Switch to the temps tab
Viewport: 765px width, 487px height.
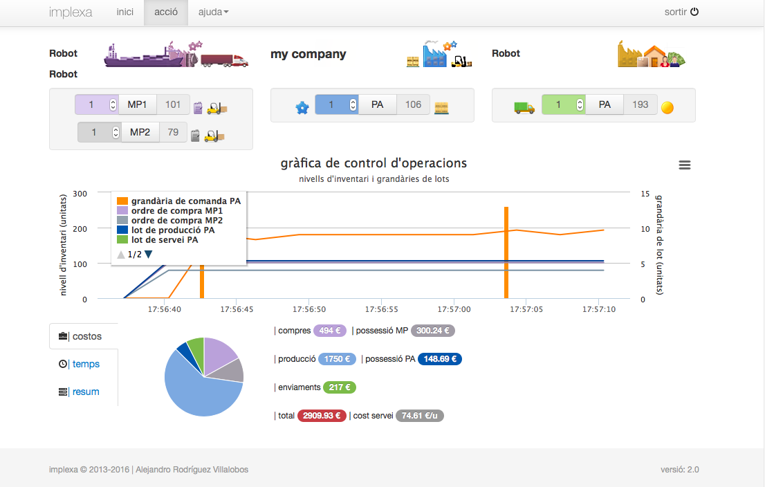pyautogui.click(x=86, y=364)
